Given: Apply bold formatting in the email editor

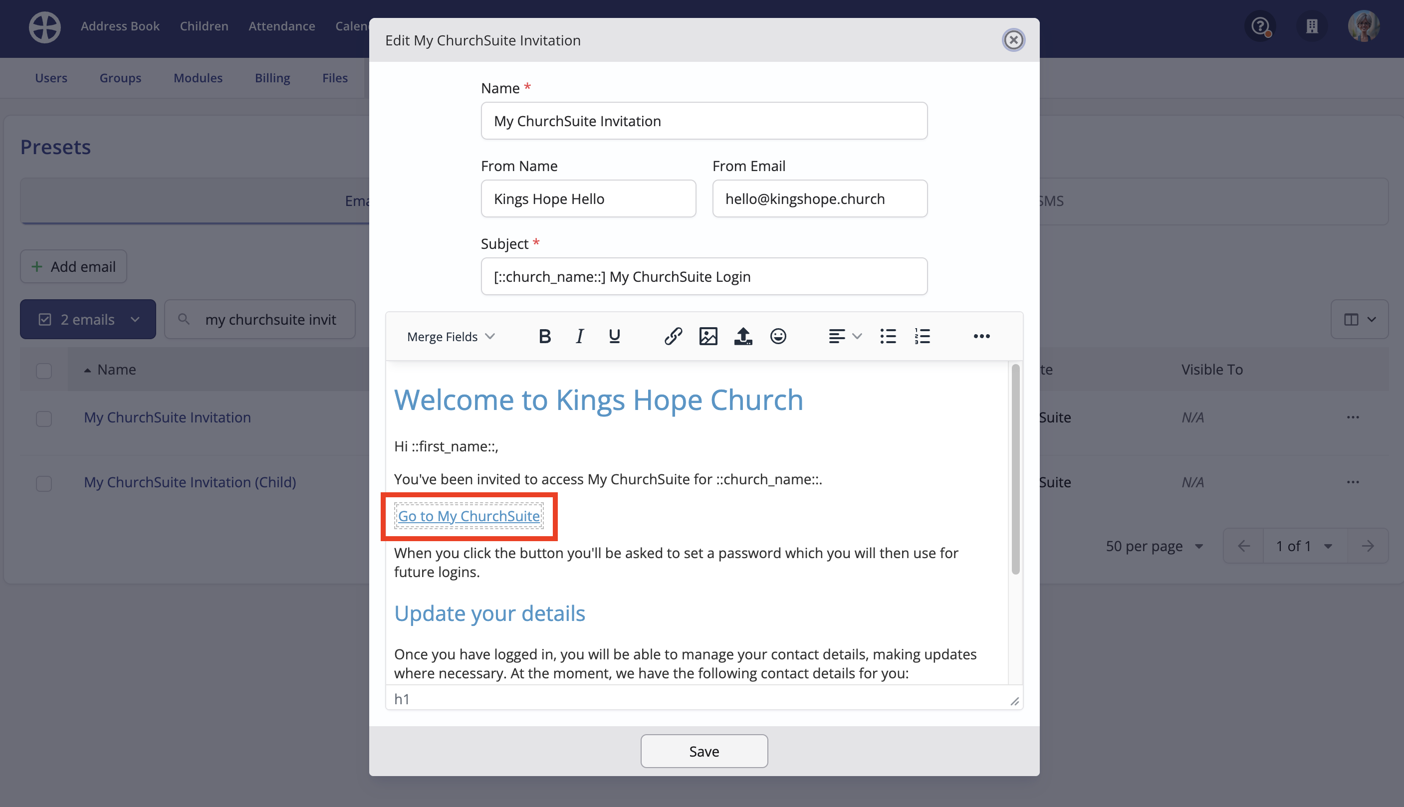Looking at the screenshot, I should click(x=544, y=336).
